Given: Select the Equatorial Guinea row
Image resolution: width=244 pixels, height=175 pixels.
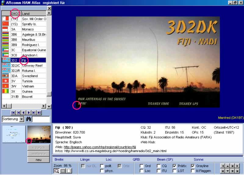Looking at the screenshot, I should pyautogui.click(x=24, y=50).
